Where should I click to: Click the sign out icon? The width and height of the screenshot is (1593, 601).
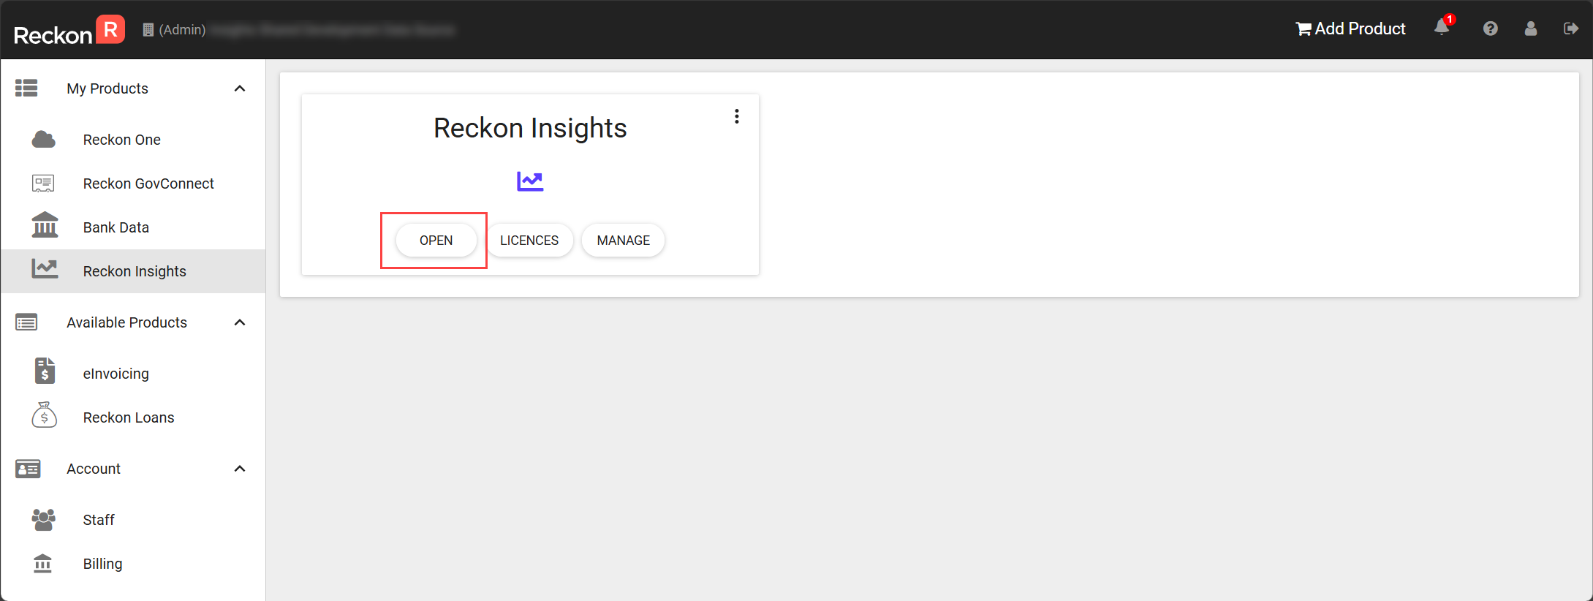coord(1570,29)
